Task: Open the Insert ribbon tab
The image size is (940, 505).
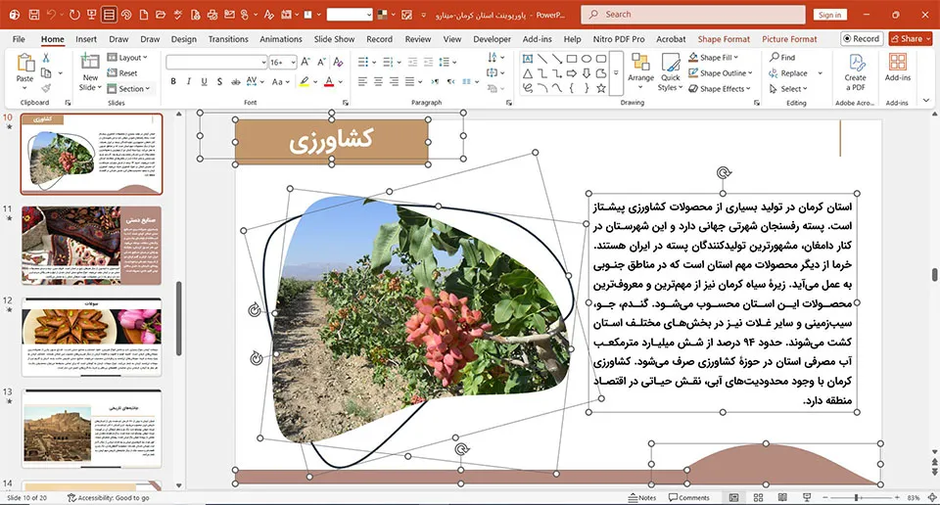Action: (86, 39)
